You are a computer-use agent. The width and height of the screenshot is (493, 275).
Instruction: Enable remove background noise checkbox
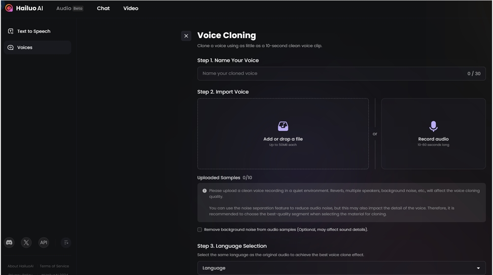pyautogui.click(x=200, y=230)
